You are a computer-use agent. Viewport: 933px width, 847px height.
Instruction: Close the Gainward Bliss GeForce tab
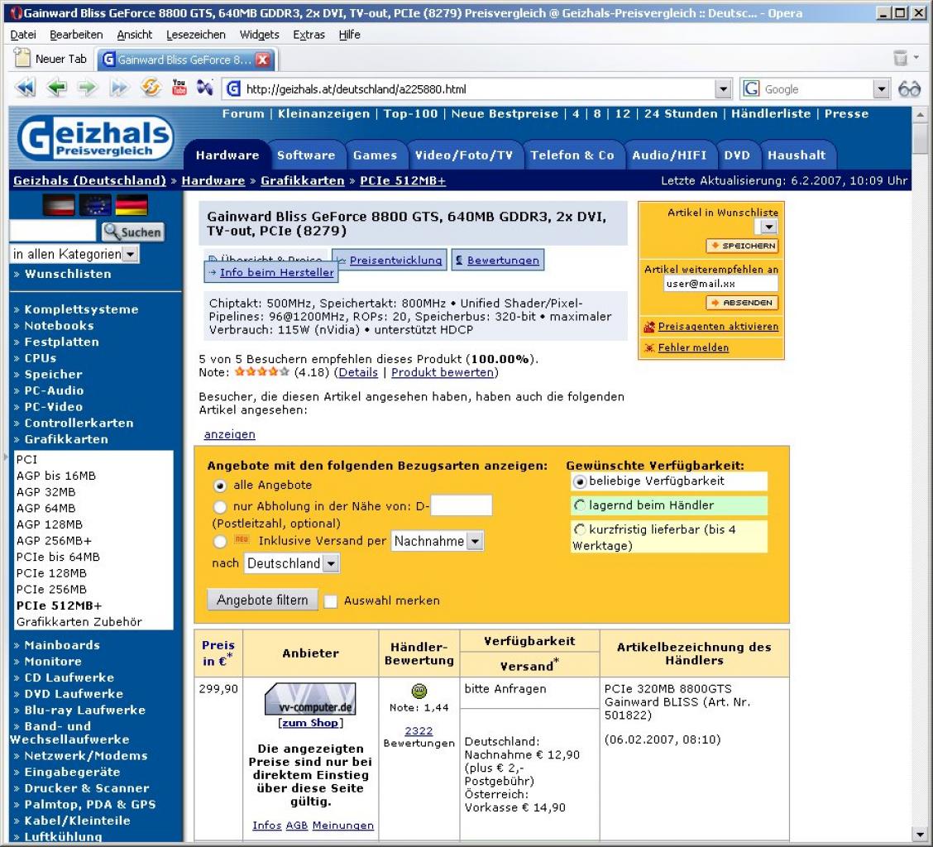(262, 60)
